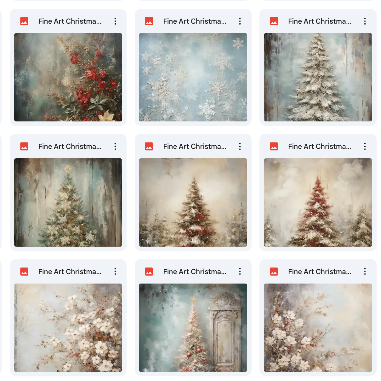This screenshot has height=381, width=381.
Task: Click image icon on bottom-right floral card
Action: pos(274,272)
